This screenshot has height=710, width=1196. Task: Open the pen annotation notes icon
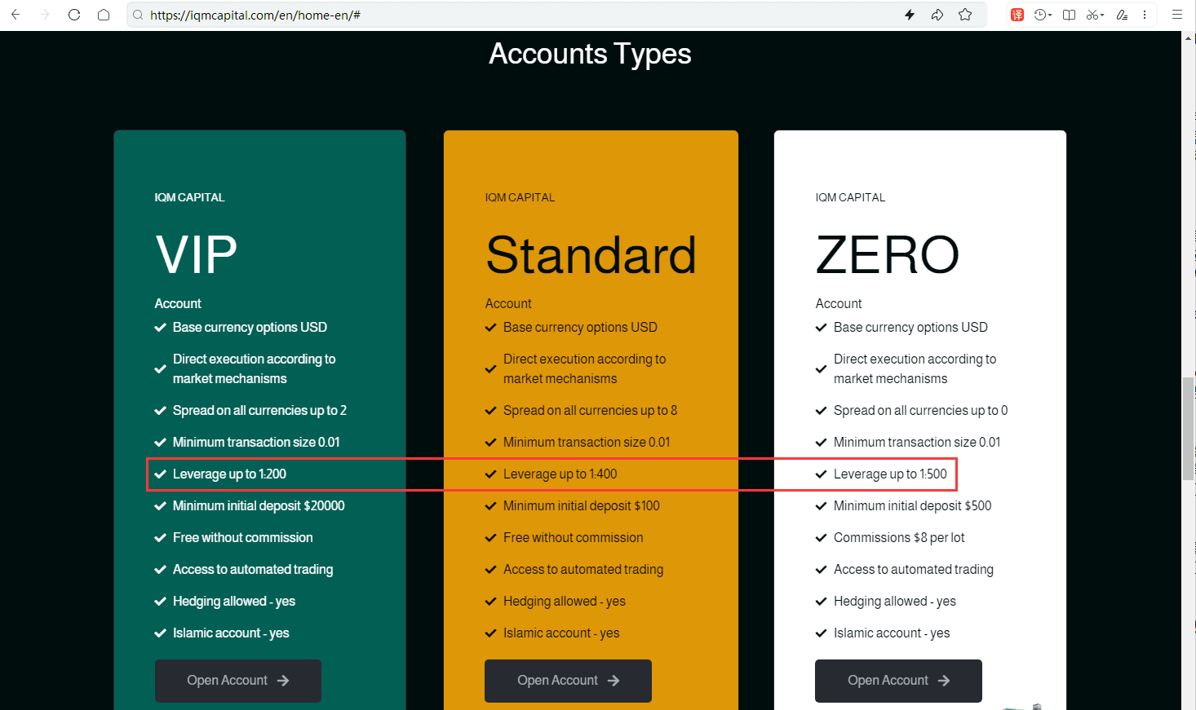coord(1122,15)
